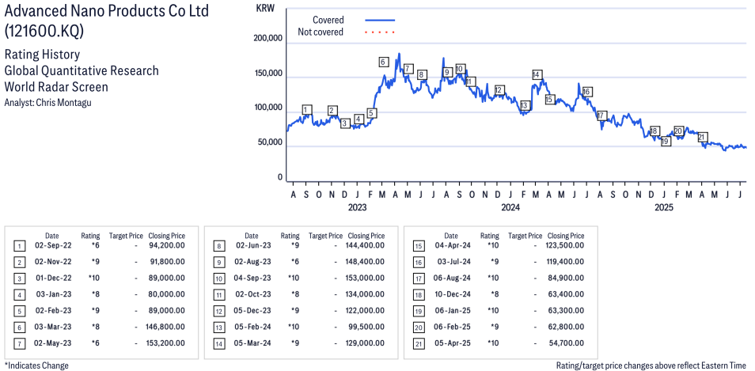Click chart marker 18 near December 2024

point(654,131)
